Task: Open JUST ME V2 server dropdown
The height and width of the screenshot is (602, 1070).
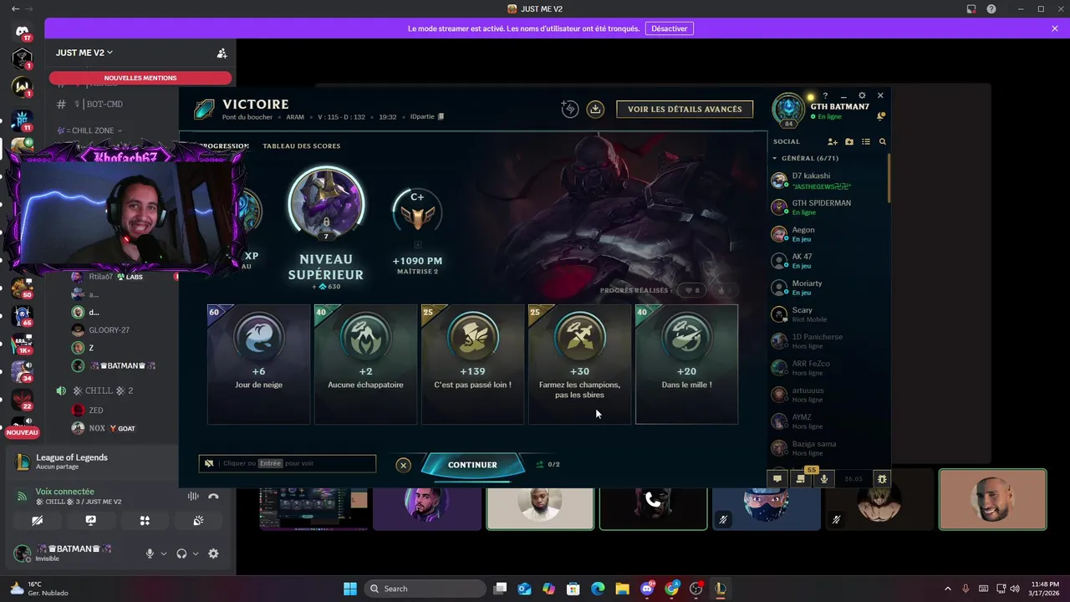Action: pyautogui.click(x=84, y=53)
